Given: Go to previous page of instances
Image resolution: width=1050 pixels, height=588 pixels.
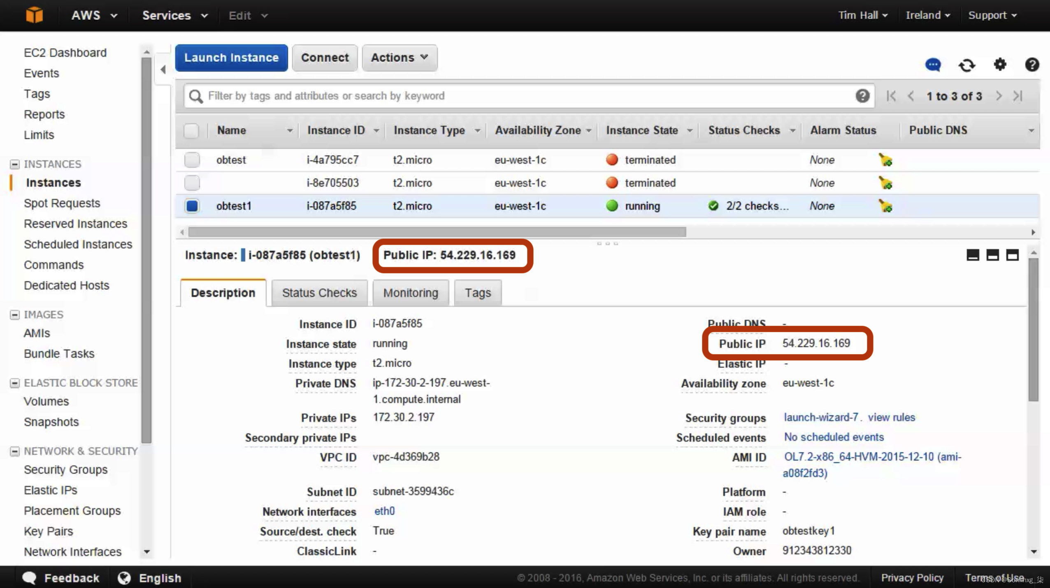Looking at the screenshot, I should point(911,96).
